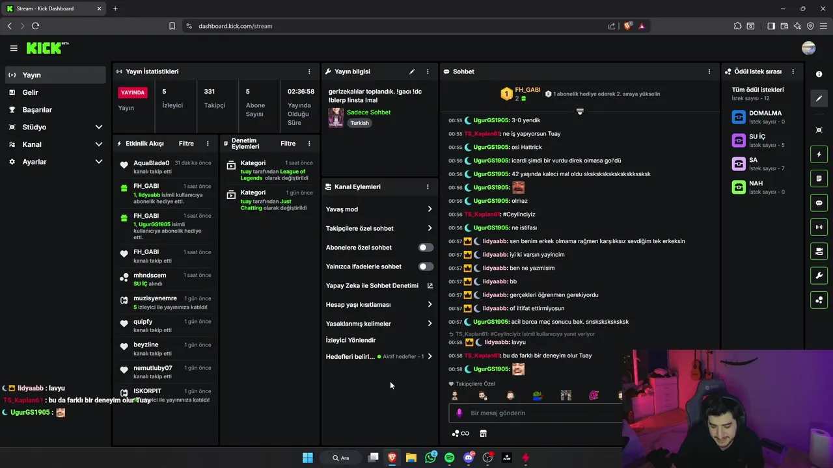Image resolution: width=833 pixels, height=468 pixels.
Task: Click İzleyici Yönlendir
Action: 351,340
